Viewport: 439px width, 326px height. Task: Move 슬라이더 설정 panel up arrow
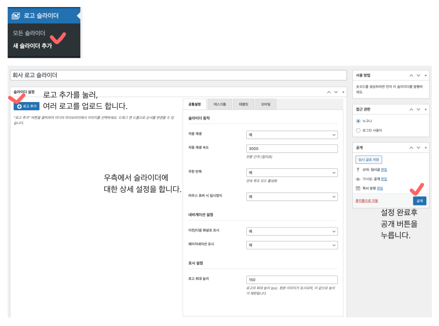coord(328,92)
